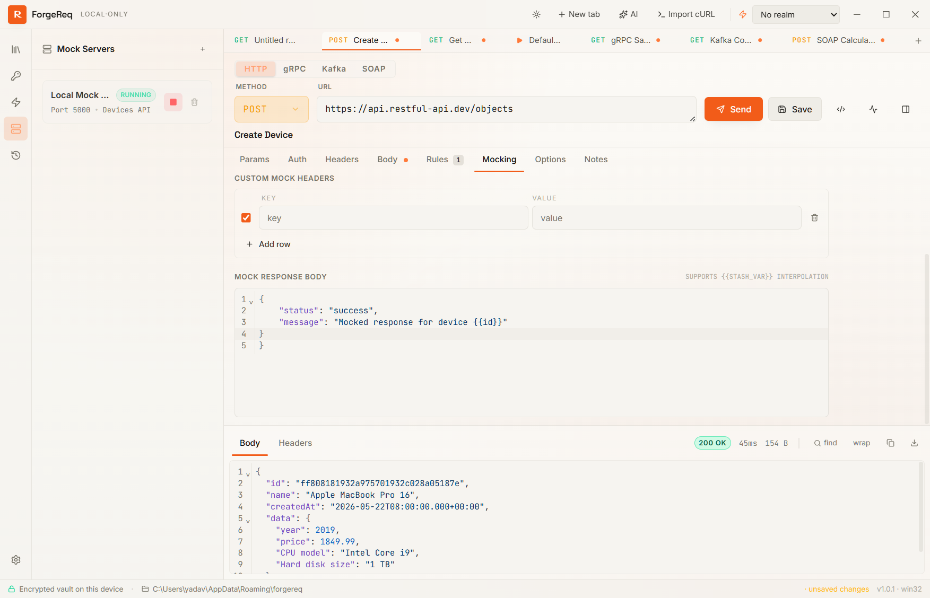The height and width of the screenshot is (598, 930).
Task: Collapse the data object in response
Action: tap(248, 521)
